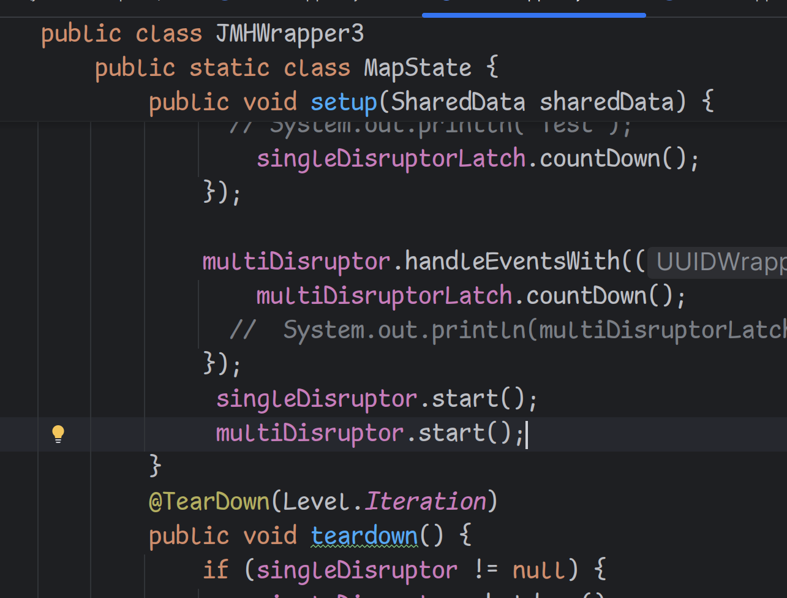This screenshot has width=787, height=598.
Task: Click the setup method name in sticky header
Action: (344, 102)
